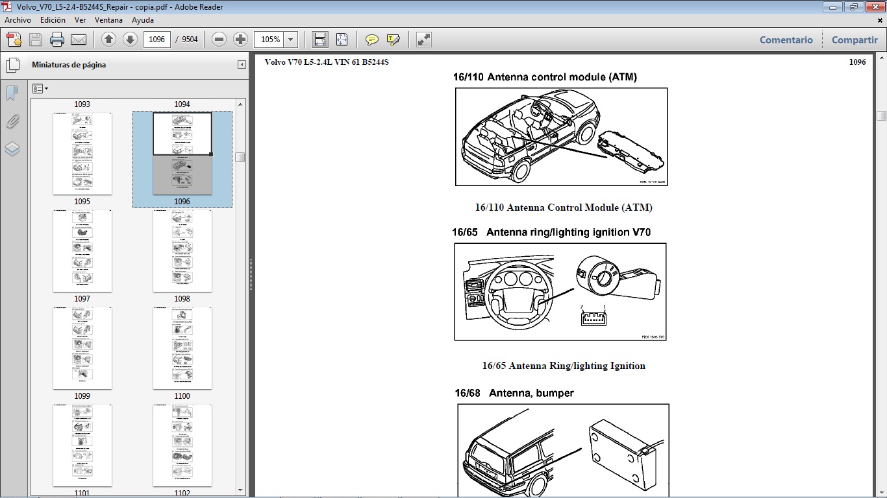Viewport: 887px width, 498px height.
Task: Click the thumbnail panel scroll up arrow
Action: 240,104
